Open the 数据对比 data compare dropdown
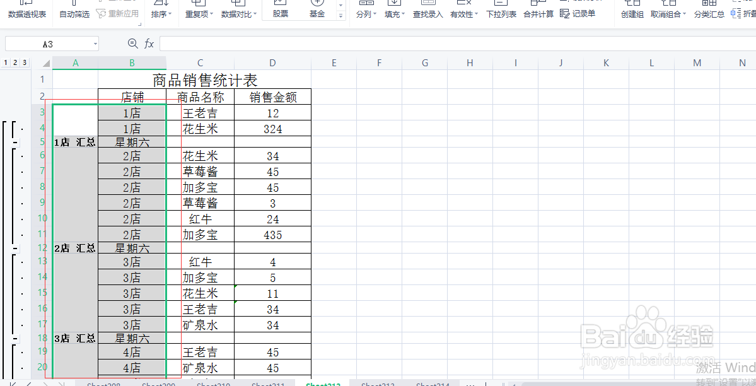Image resolution: width=756 pixels, height=386 pixels. click(239, 11)
